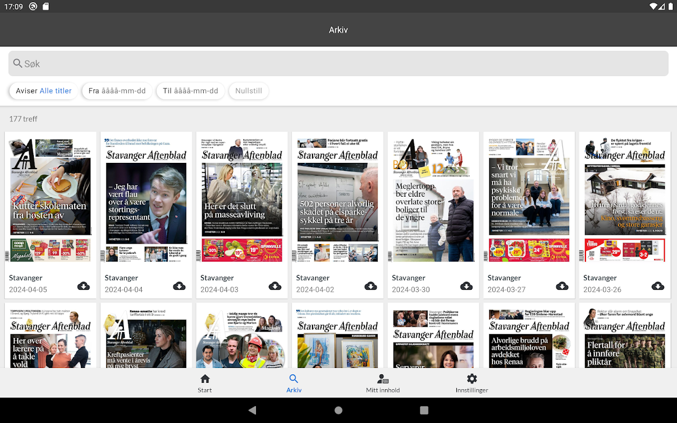Download the 2024-04-04 Stavanger issue
The image size is (677, 423).
pos(179,286)
